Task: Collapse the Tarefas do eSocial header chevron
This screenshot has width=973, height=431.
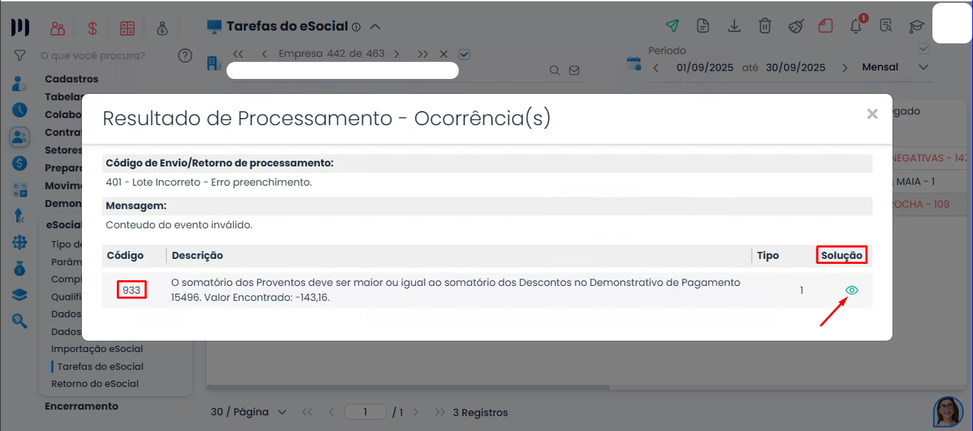Action: click(375, 27)
